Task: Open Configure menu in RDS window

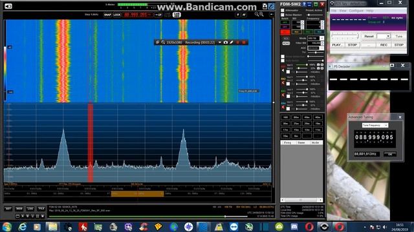Action: tap(356, 11)
